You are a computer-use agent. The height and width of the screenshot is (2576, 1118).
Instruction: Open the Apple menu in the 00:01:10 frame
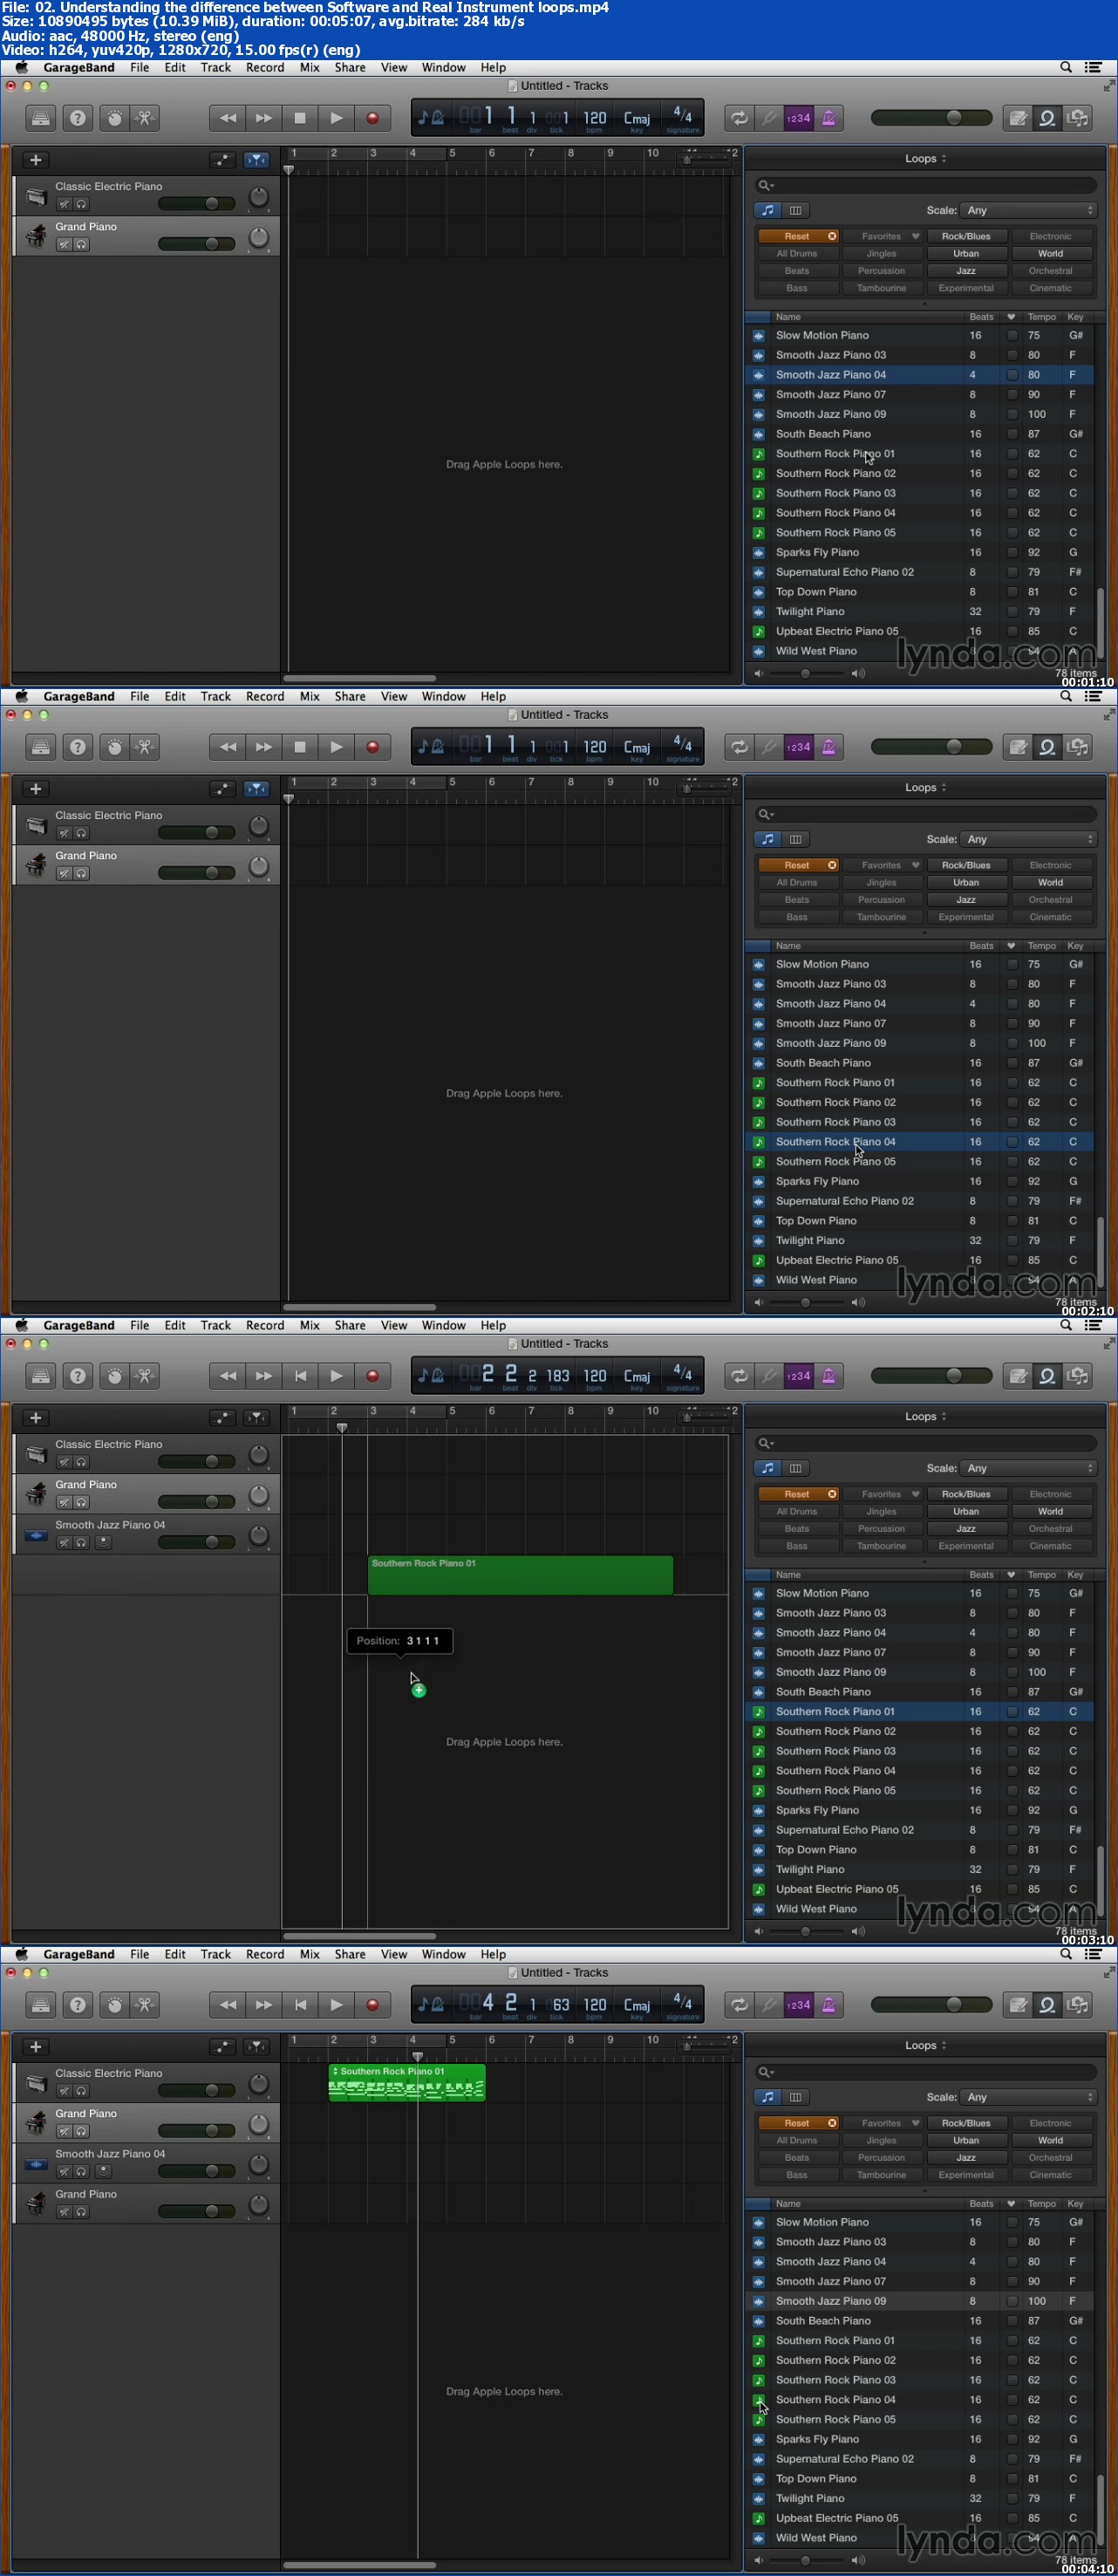[21, 68]
